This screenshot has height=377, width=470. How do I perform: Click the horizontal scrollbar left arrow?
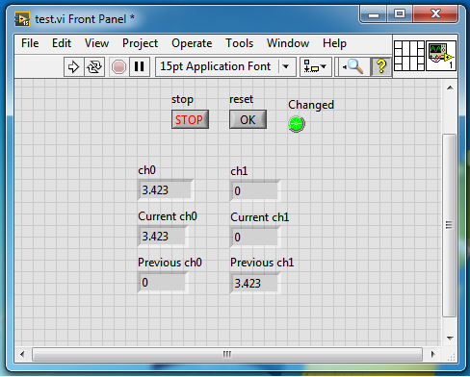pos(22,354)
